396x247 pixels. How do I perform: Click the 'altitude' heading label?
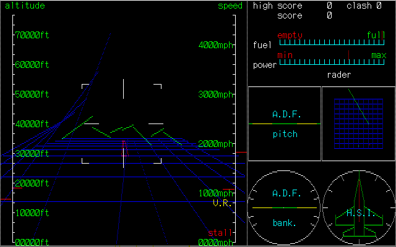[x=25, y=6]
